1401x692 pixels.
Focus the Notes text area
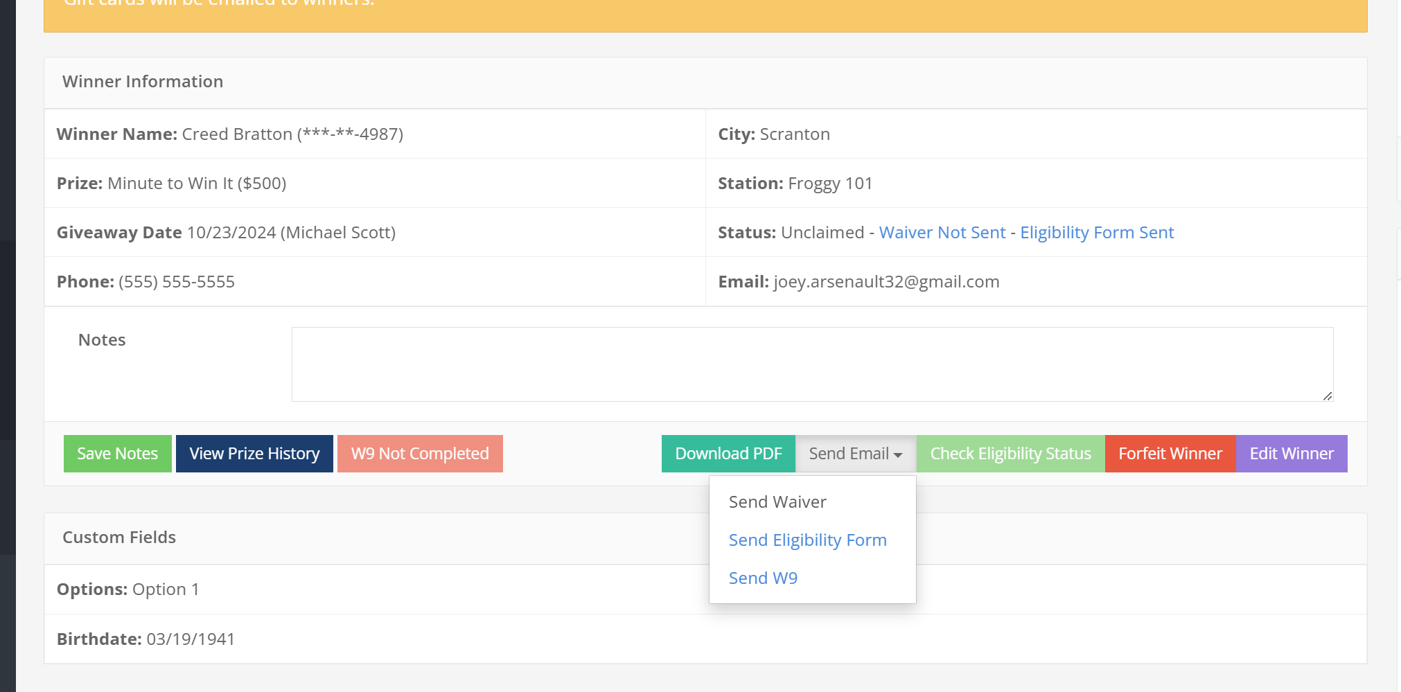click(812, 364)
